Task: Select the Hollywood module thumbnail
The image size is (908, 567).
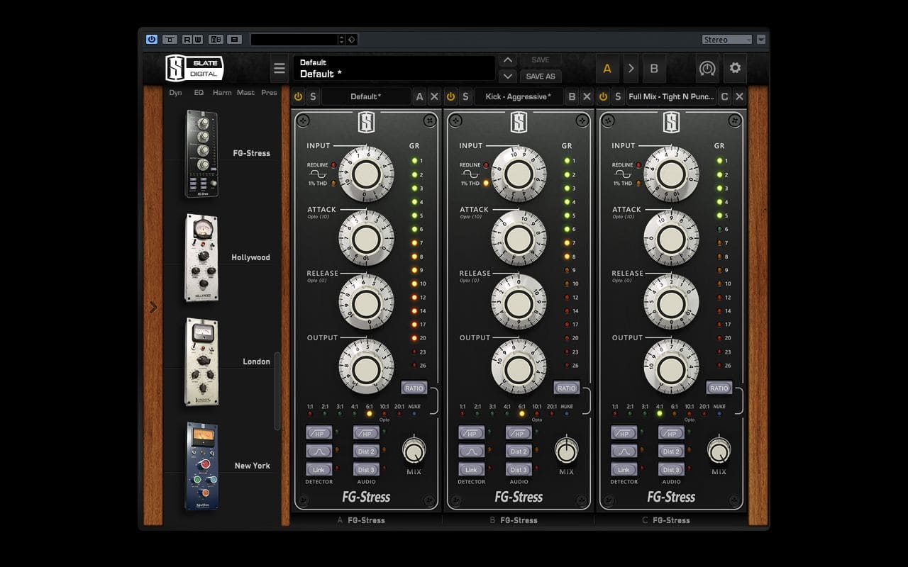Action: (201, 257)
